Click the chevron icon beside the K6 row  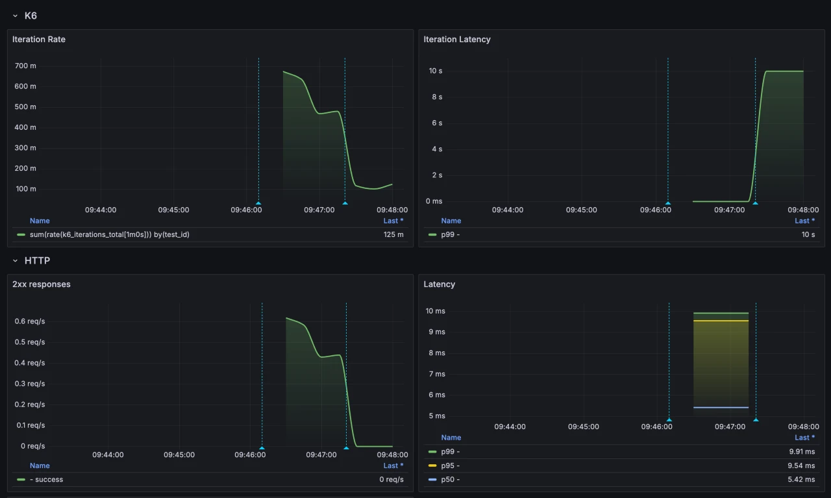pyautogui.click(x=16, y=15)
